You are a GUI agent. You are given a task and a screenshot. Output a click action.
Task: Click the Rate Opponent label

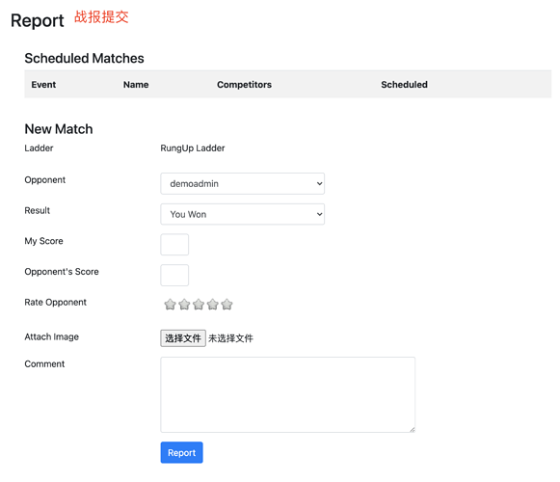click(x=55, y=303)
